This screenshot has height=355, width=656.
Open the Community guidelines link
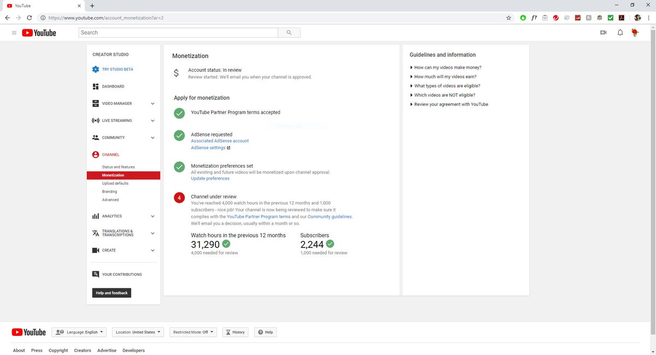(x=330, y=217)
